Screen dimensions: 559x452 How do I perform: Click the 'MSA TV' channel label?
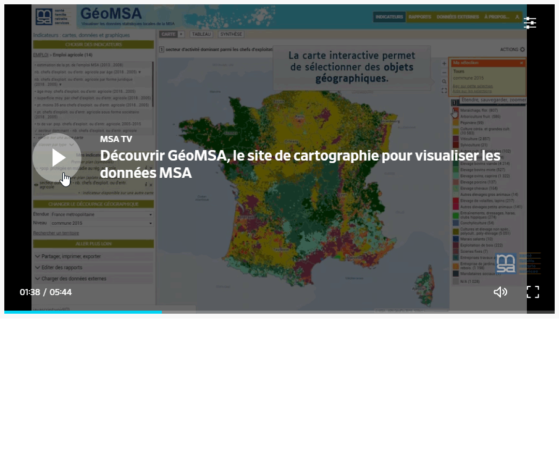(x=116, y=139)
